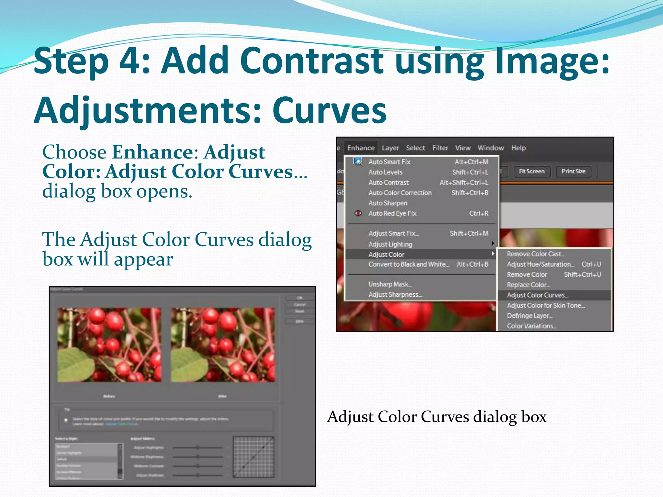The width and height of the screenshot is (663, 497).
Task: Select Defringe Layer… submenu entry
Action: coord(554,316)
